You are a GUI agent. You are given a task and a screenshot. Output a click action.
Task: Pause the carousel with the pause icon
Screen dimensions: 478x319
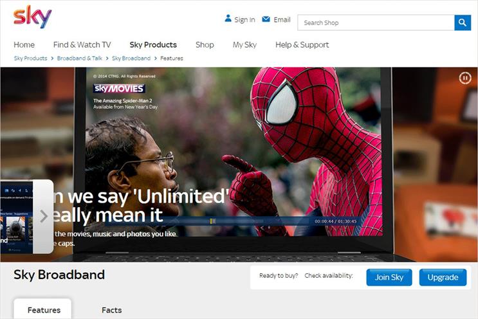tap(465, 78)
